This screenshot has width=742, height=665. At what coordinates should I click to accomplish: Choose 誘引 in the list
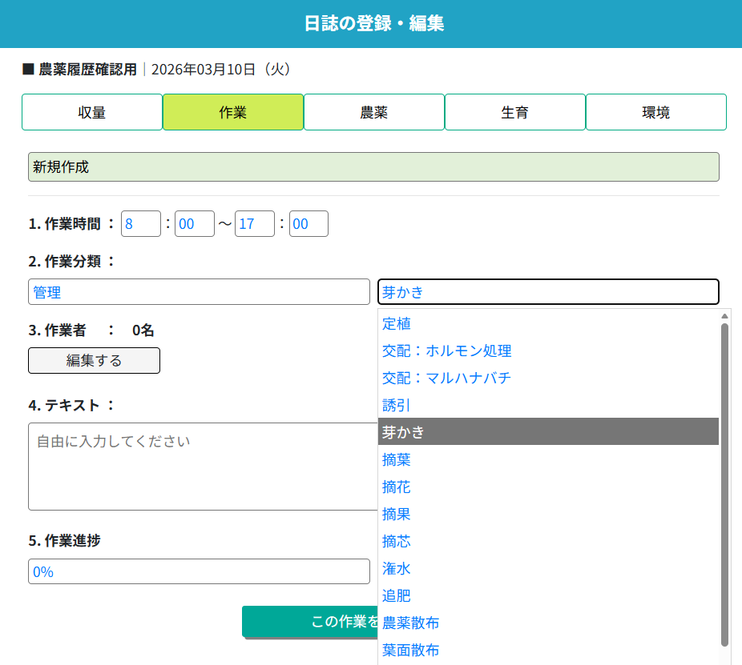click(548, 405)
